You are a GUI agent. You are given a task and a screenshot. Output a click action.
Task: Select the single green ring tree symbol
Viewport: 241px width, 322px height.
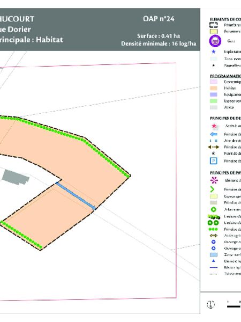pyautogui.click(x=214, y=209)
